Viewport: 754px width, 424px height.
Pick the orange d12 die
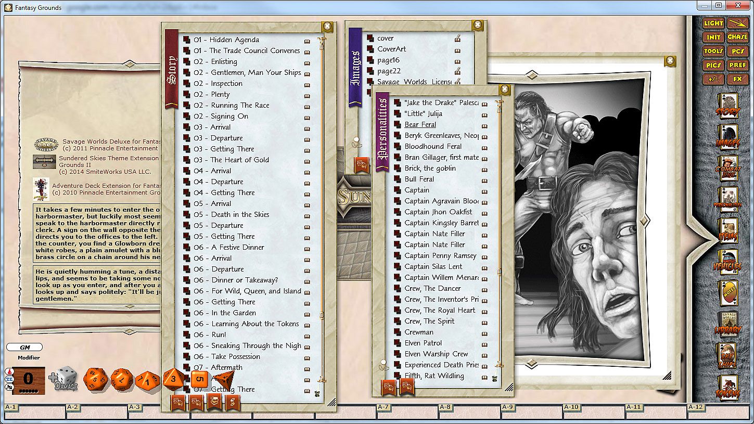122,380
